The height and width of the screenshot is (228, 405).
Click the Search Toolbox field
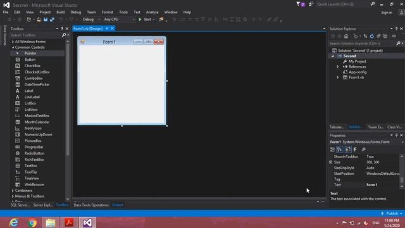point(36,35)
